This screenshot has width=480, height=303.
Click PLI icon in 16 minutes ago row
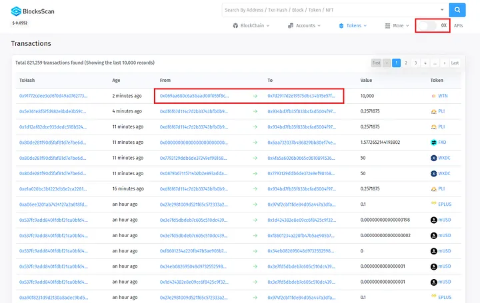click(433, 189)
